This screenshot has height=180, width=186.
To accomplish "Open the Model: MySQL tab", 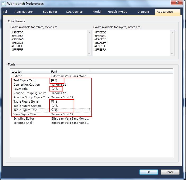I will point(117,12).
